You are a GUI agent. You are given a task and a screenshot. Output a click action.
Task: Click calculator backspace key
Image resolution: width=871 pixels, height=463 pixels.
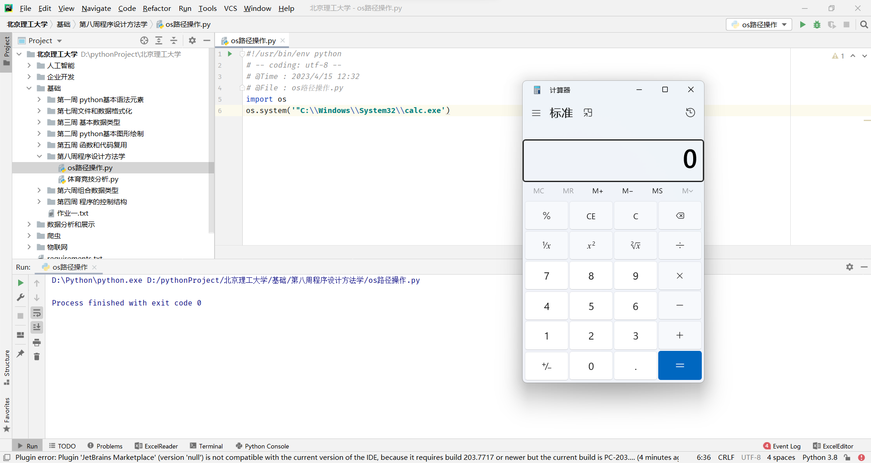point(680,216)
